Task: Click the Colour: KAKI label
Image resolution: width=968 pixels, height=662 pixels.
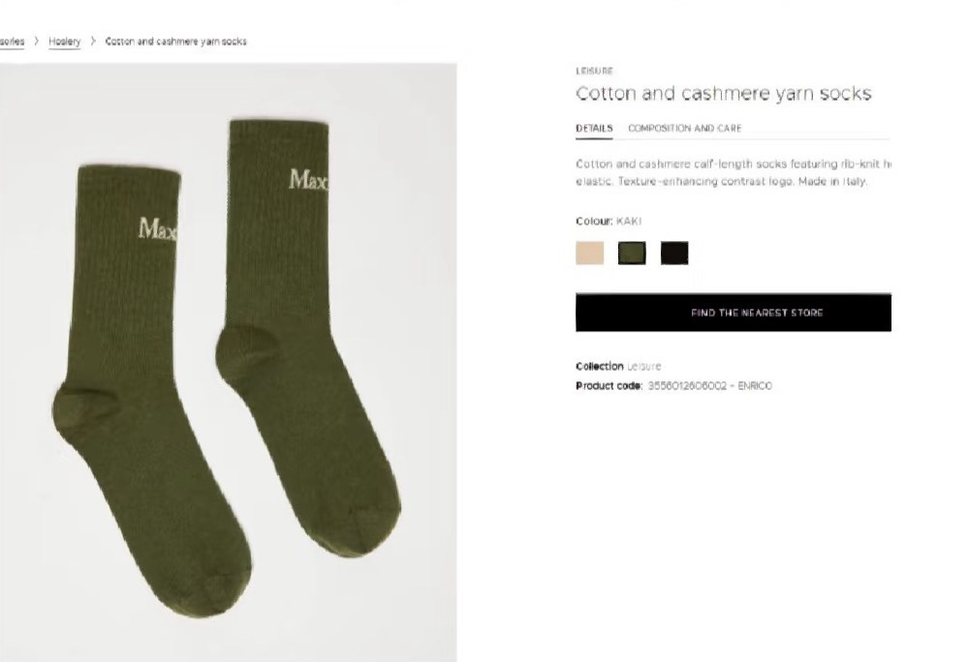Action: 609,221
